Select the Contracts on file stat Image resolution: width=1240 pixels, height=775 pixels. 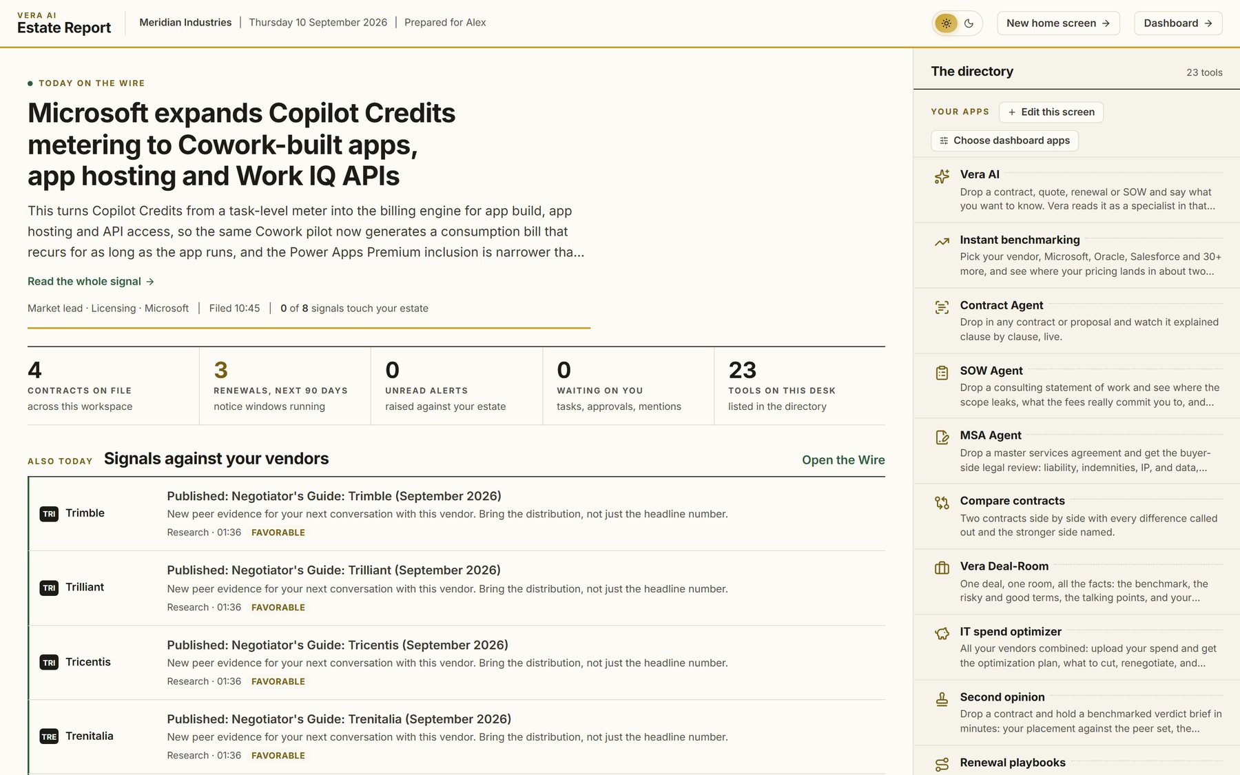pos(113,386)
